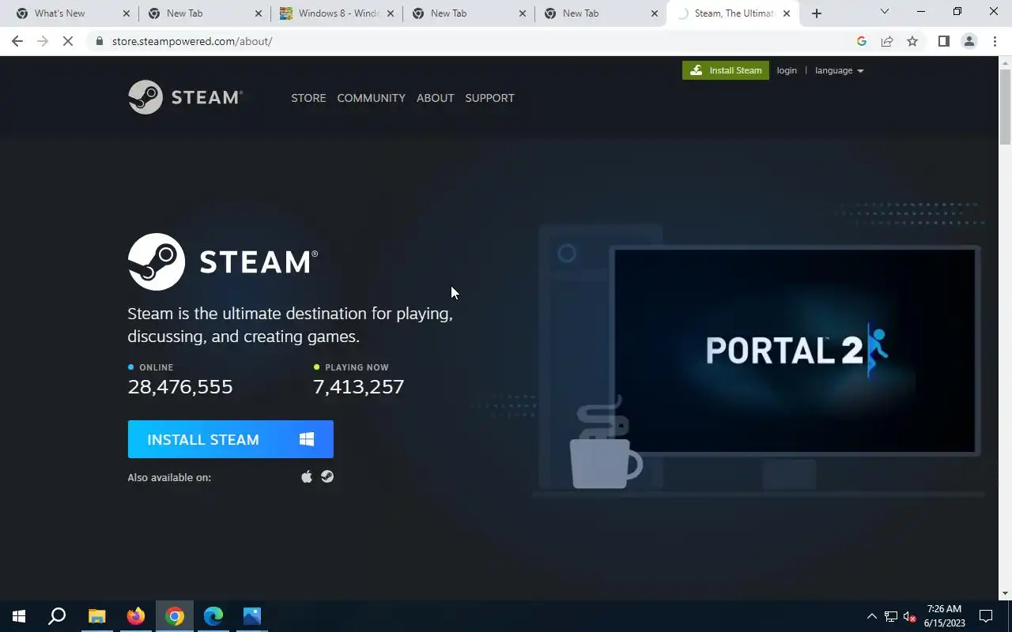The width and height of the screenshot is (1012, 632).
Task: Click the login link
Action: tap(787, 70)
